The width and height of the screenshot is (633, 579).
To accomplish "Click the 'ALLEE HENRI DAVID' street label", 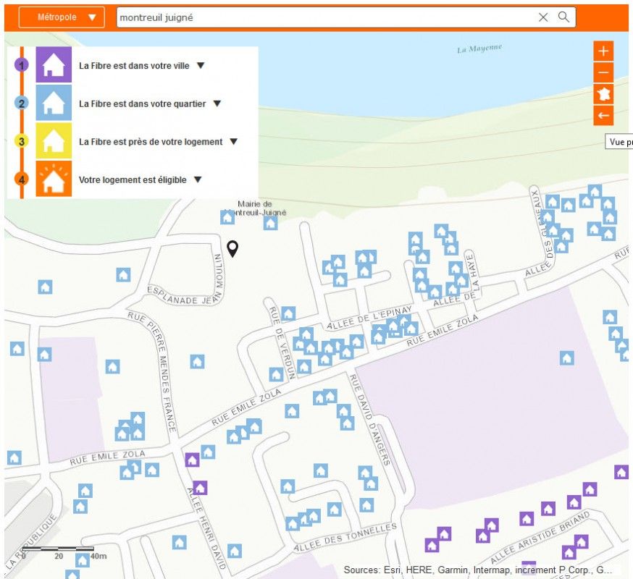I will pos(206,528).
